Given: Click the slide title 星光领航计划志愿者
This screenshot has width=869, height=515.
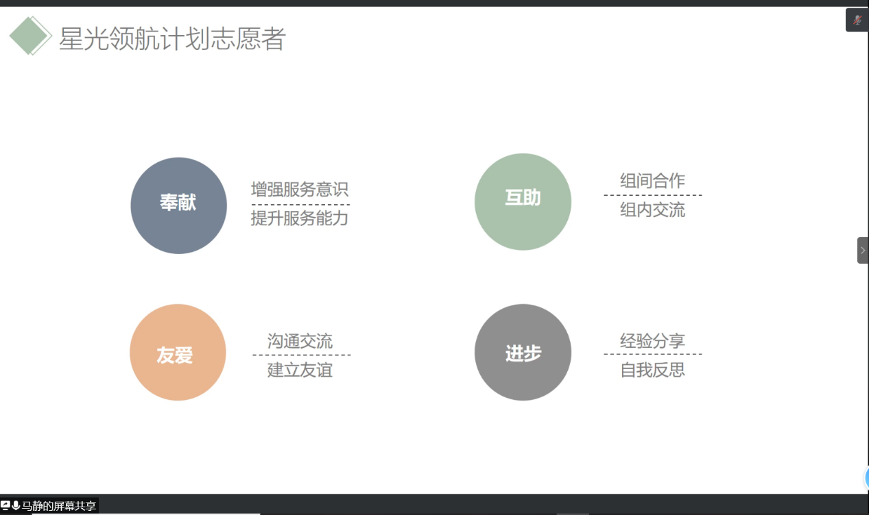Looking at the screenshot, I should 171,39.
